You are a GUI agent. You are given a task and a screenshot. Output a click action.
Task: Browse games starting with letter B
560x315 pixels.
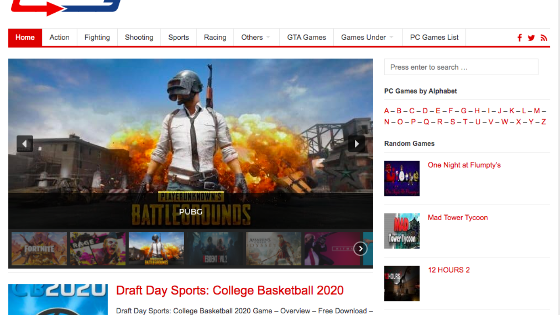(399, 111)
